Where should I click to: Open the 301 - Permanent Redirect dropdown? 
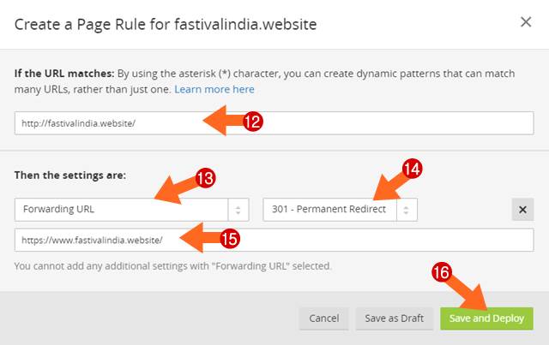(330, 210)
